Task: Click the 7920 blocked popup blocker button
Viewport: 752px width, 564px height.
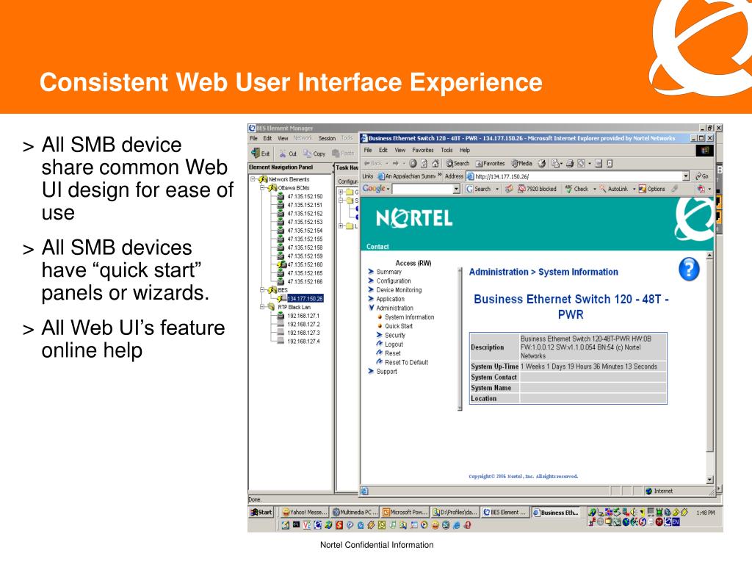Action: (x=537, y=189)
